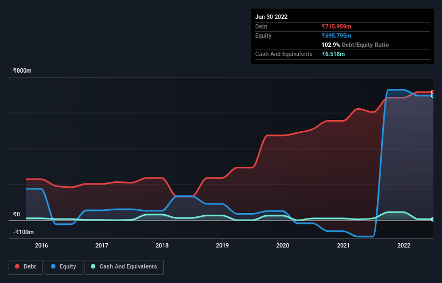The width and height of the screenshot is (442, 283).
Task: Click the red Debt endpoint marker
Action: [x=433, y=92]
